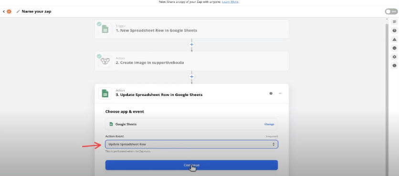Toggle the Zap on/off switch
The image size is (399, 176).
391,11
